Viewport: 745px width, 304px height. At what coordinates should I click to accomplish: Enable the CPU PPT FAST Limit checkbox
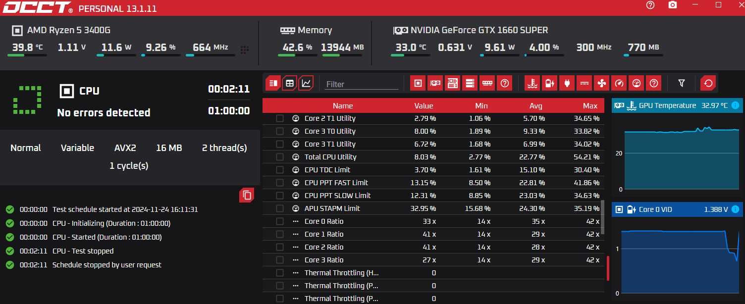click(280, 183)
